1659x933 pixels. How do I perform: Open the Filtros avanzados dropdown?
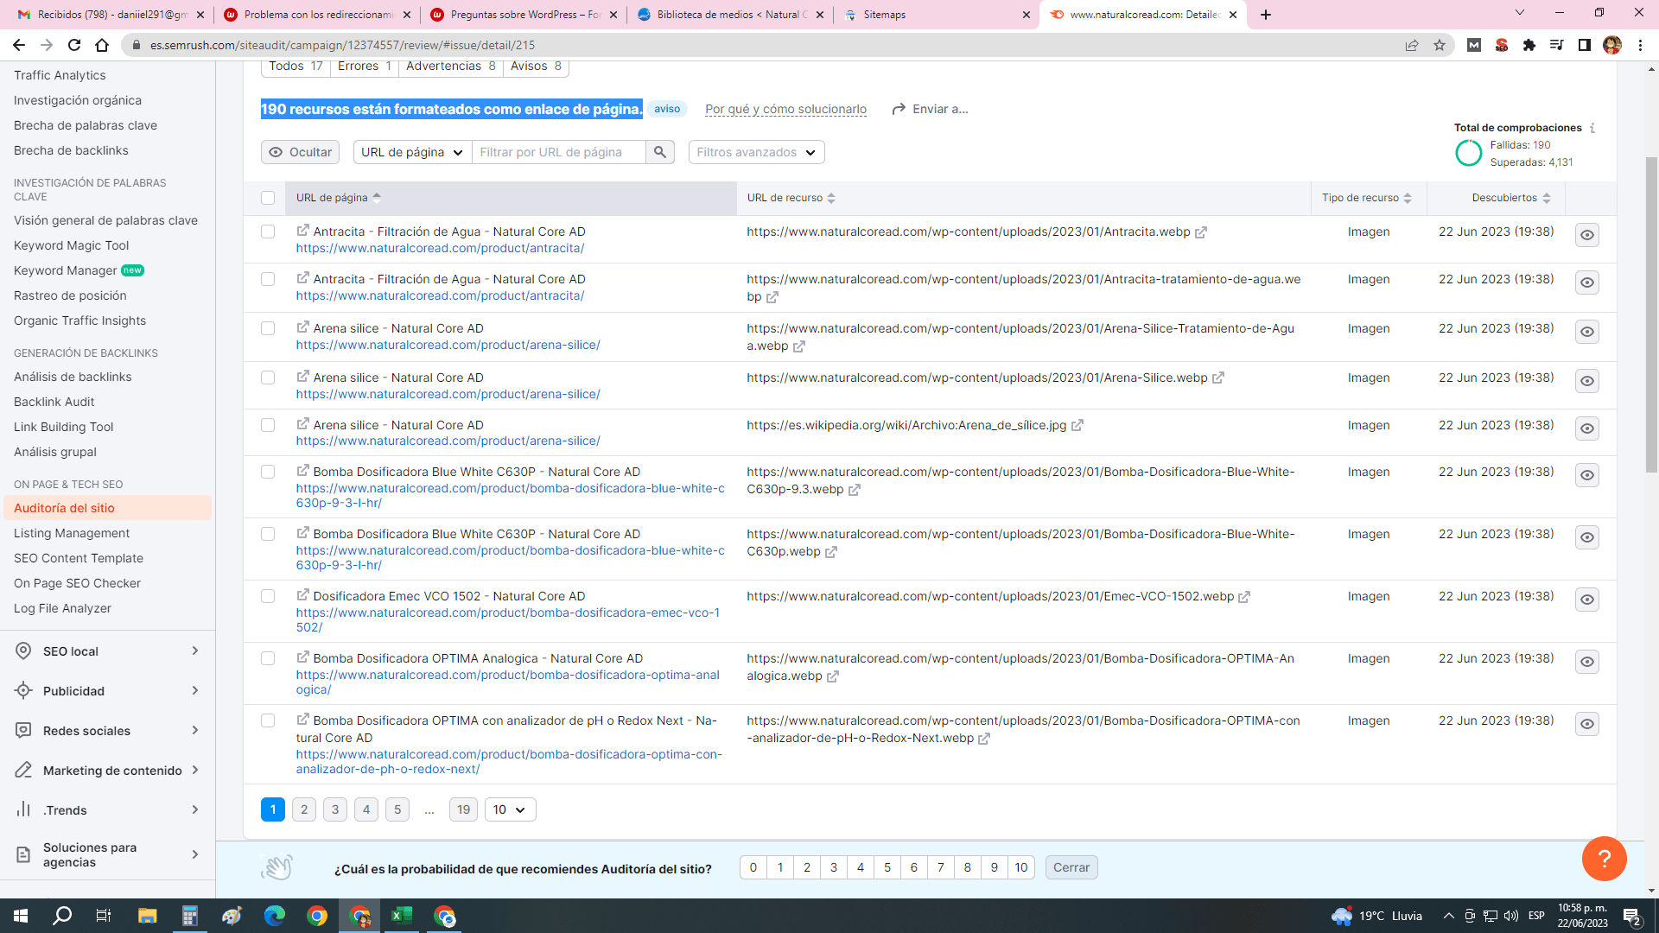756,152
